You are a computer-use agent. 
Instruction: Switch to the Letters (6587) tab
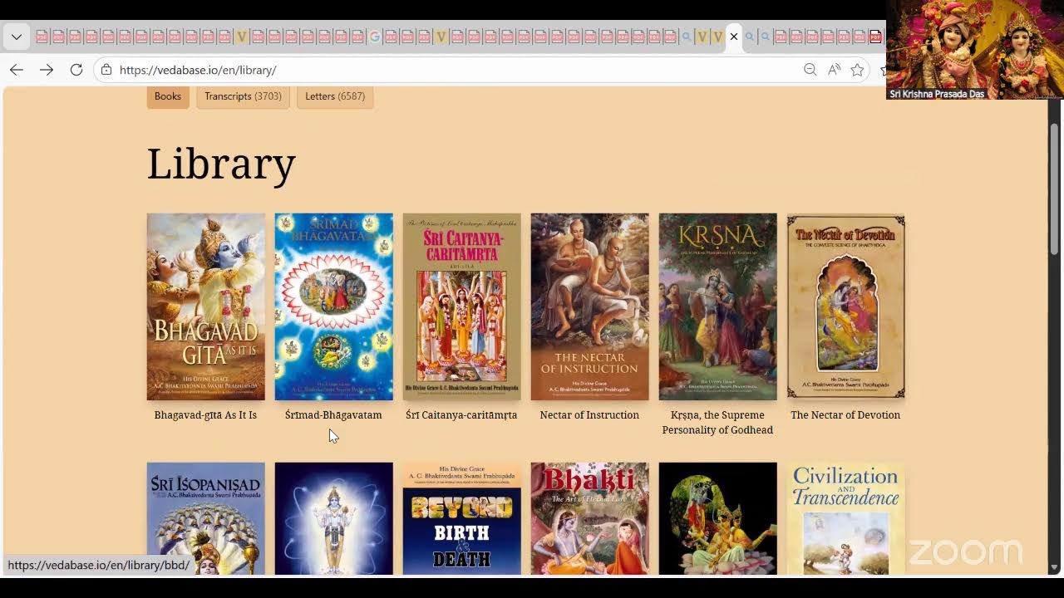(335, 96)
